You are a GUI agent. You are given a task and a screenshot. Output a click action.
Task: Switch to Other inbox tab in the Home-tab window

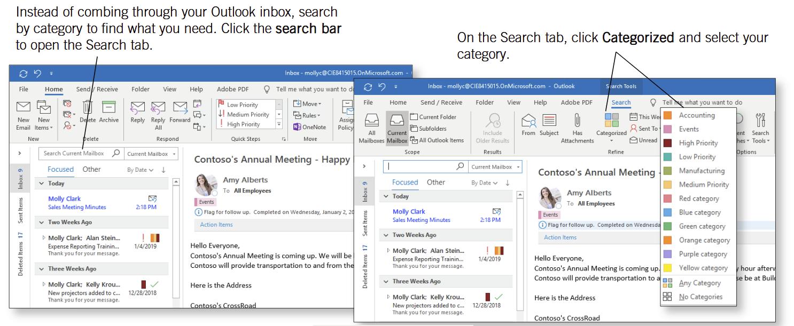coord(91,169)
